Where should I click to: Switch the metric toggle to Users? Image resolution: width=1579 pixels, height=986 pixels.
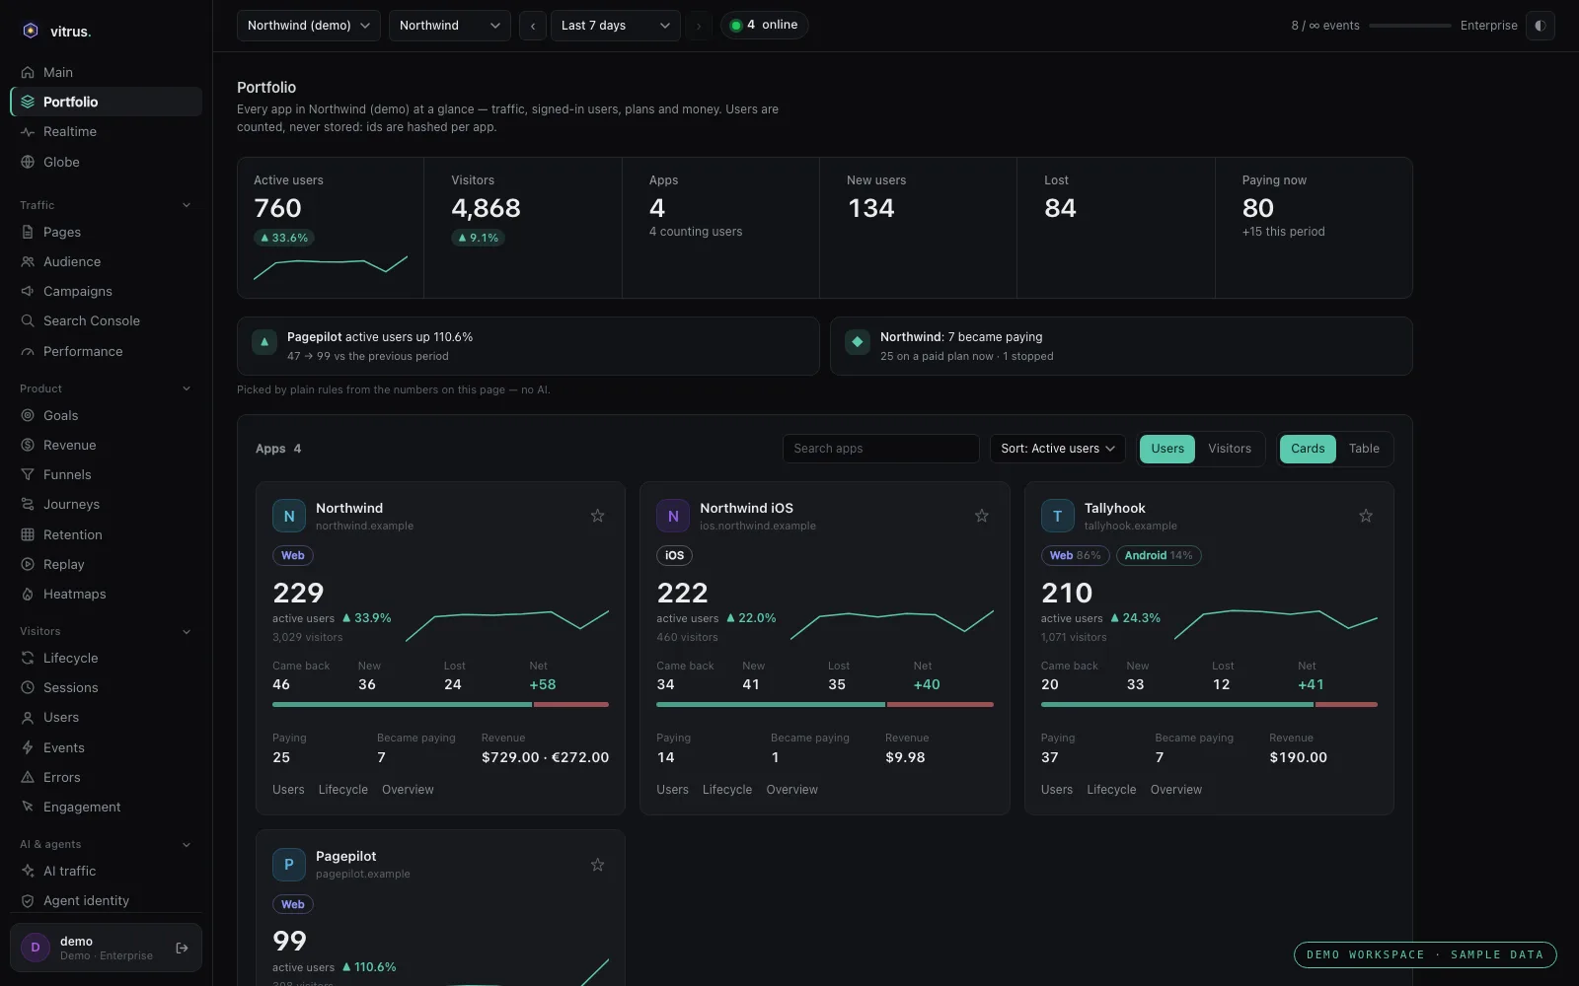tap(1167, 449)
